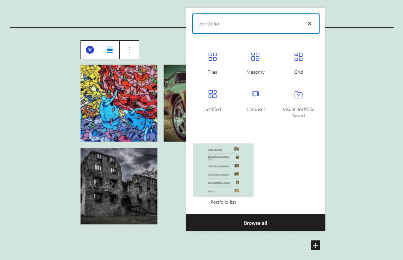Click the black plus add block button
Screen dimensions: 403x260
[x=316, y=245]
